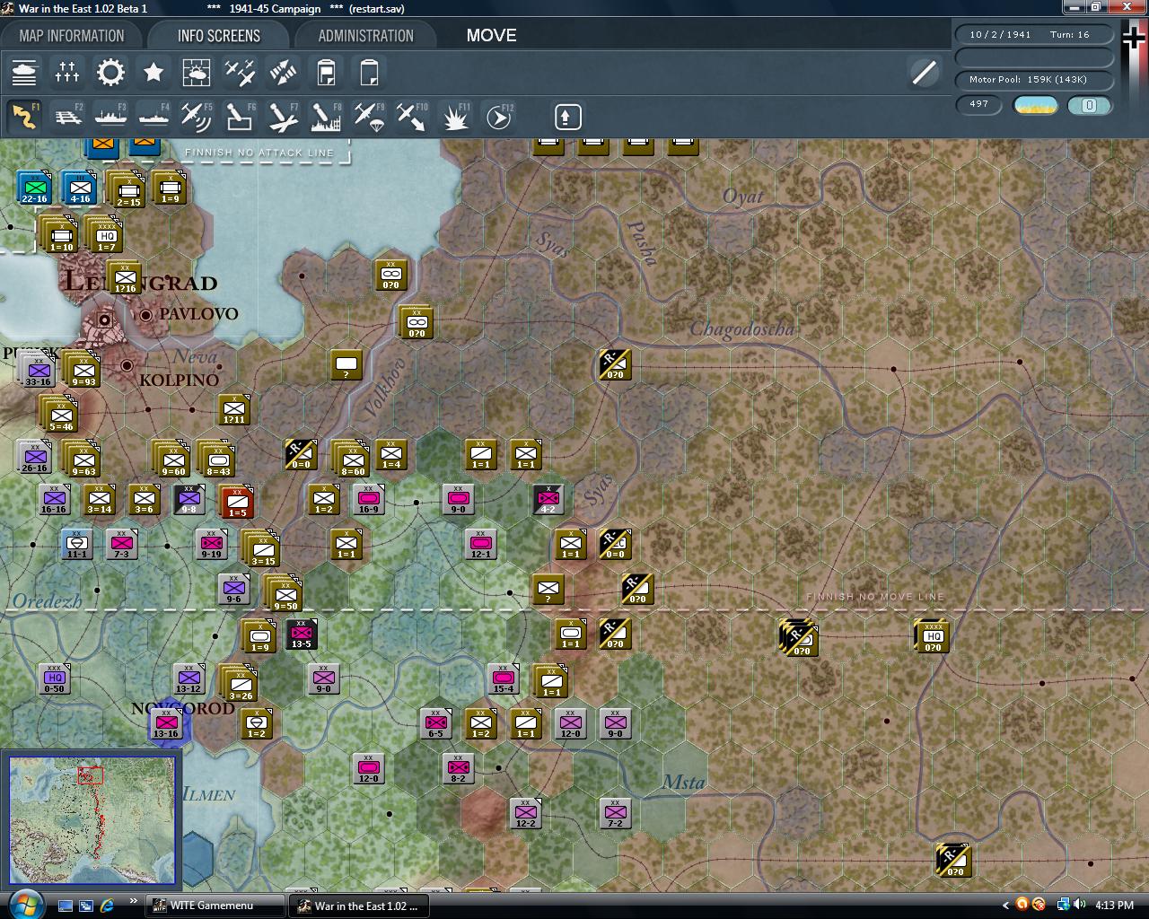1149x919 pixels.
Task: Click the F11 explosion icon
Action: 455,117
